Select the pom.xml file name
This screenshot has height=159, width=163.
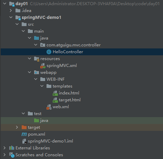(x=37, y=134)
